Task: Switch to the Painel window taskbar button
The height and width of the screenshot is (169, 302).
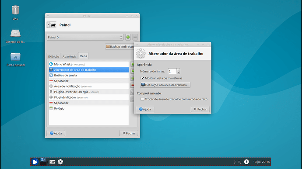Action: coord(52,162)
